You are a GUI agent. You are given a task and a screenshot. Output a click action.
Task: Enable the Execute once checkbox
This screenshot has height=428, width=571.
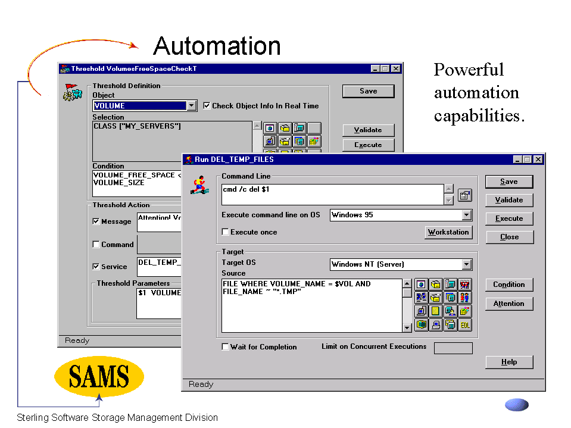pyautogui.click(x=226, y=232)
